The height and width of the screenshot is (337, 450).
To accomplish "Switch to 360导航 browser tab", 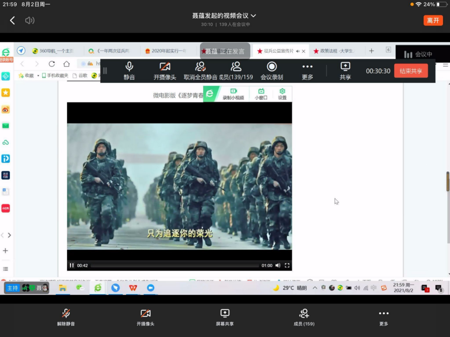I will tap(55, 51).
